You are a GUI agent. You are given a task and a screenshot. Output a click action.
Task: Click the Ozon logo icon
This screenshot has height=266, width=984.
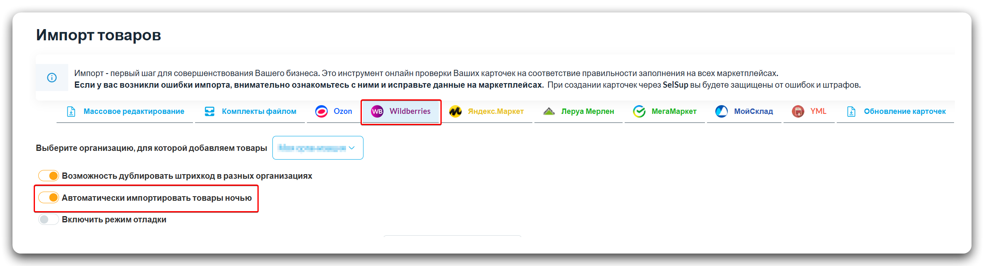point(321,111)
